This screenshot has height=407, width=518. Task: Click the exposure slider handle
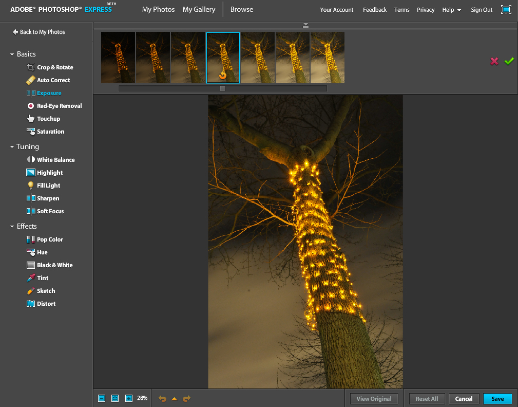pyautogui.click(x=223, y=88)
